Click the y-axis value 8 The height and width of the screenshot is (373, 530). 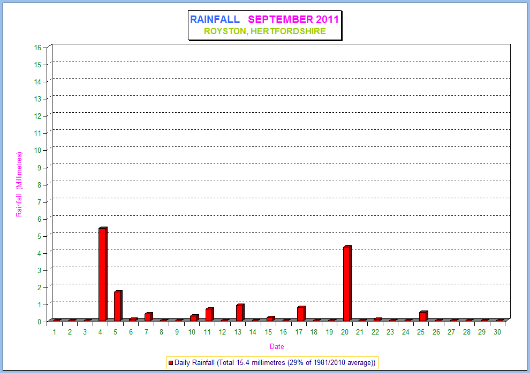(x=39, y=185)
